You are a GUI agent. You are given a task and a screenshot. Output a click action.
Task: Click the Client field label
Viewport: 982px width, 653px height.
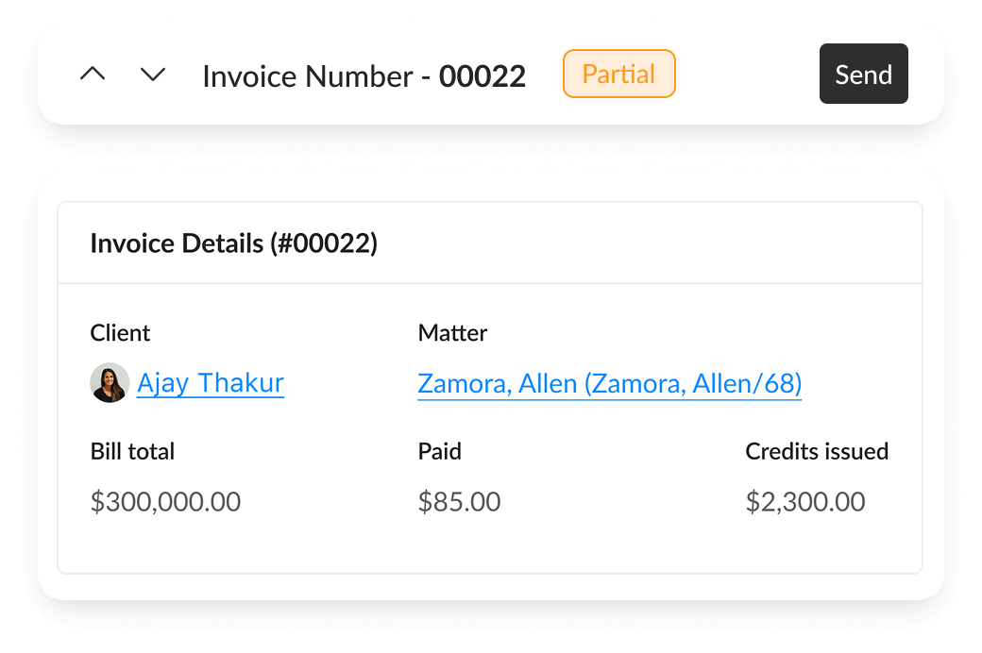pos(120,333)
